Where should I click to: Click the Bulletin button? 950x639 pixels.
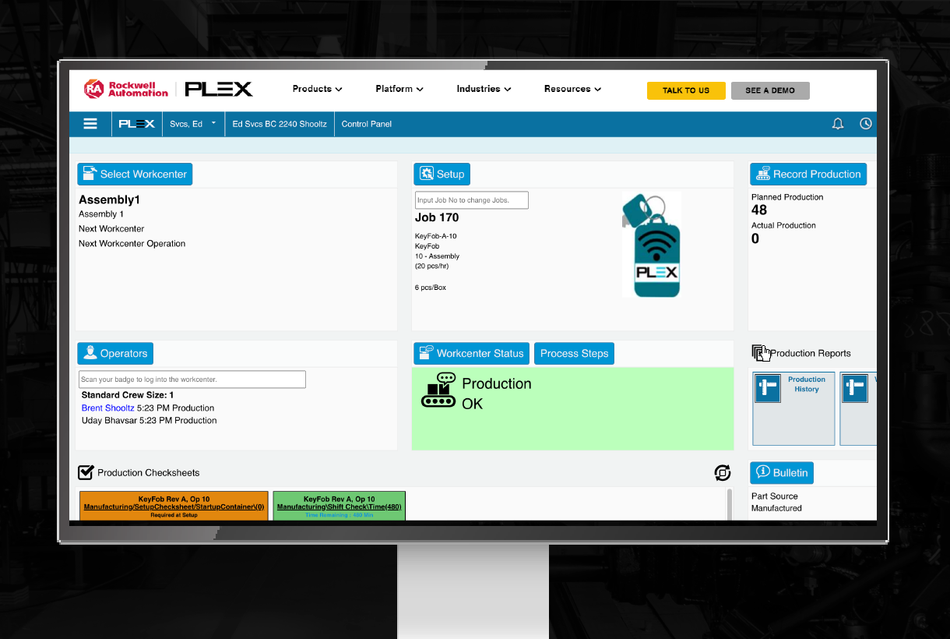click(x=782, y=472)
